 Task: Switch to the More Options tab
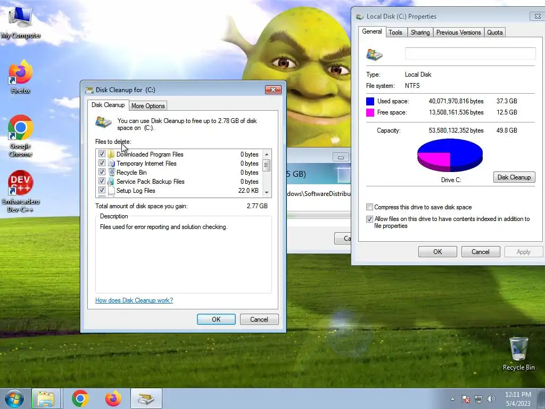point(148,106)
